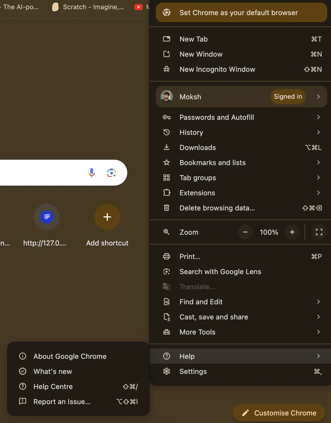The height and width of the screenshot is (423, 331).
Task: Click Set Chrome as your default browser
Action: [242, 12]
